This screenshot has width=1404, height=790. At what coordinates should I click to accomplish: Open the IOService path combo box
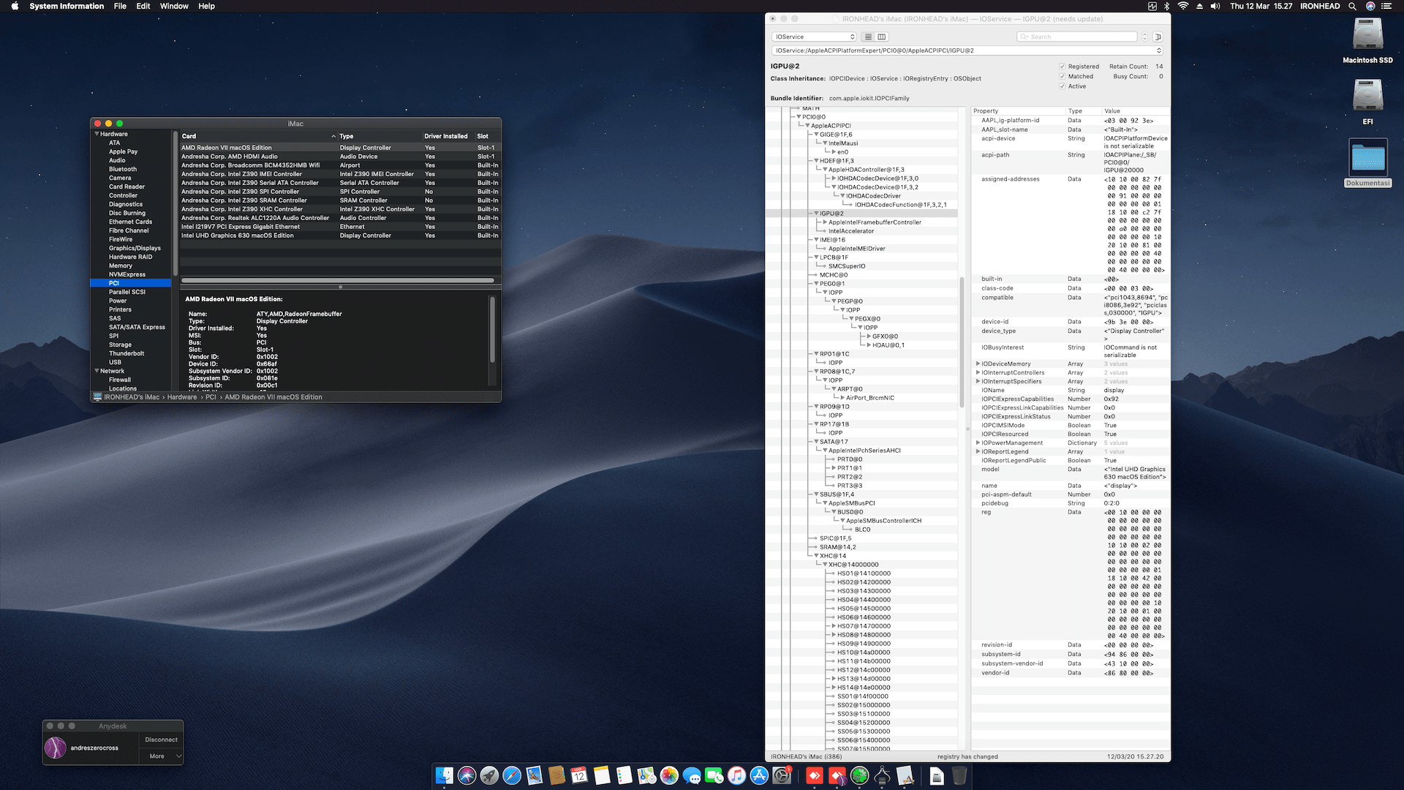click(x=967, y=50)
